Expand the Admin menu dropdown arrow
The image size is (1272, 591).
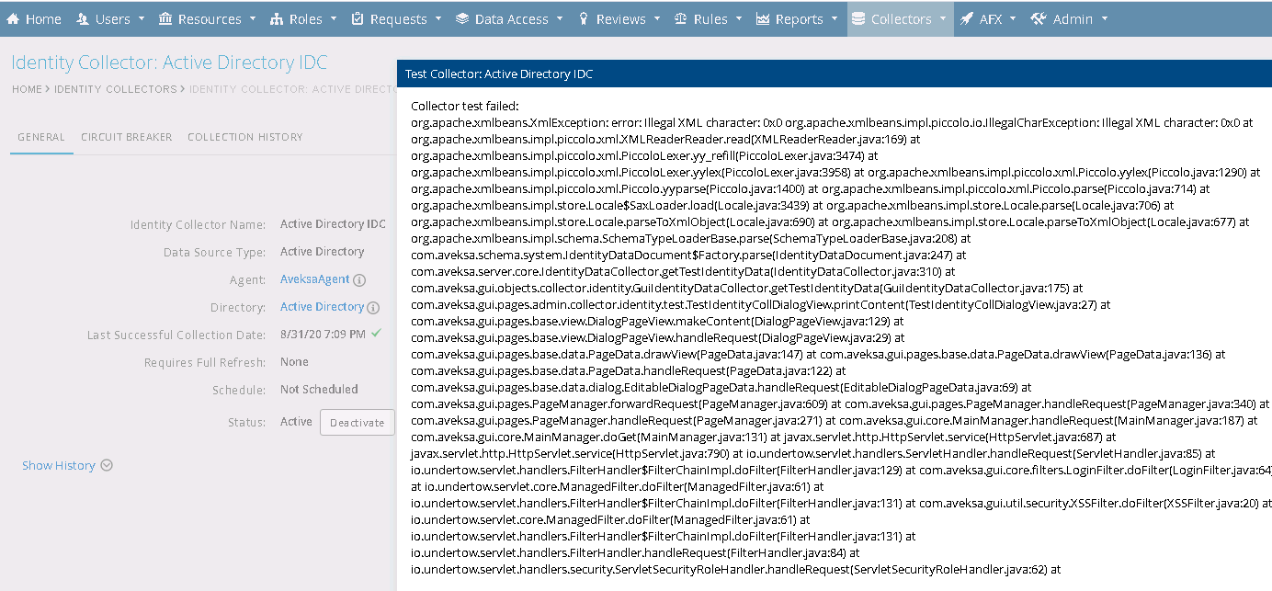1104,19
